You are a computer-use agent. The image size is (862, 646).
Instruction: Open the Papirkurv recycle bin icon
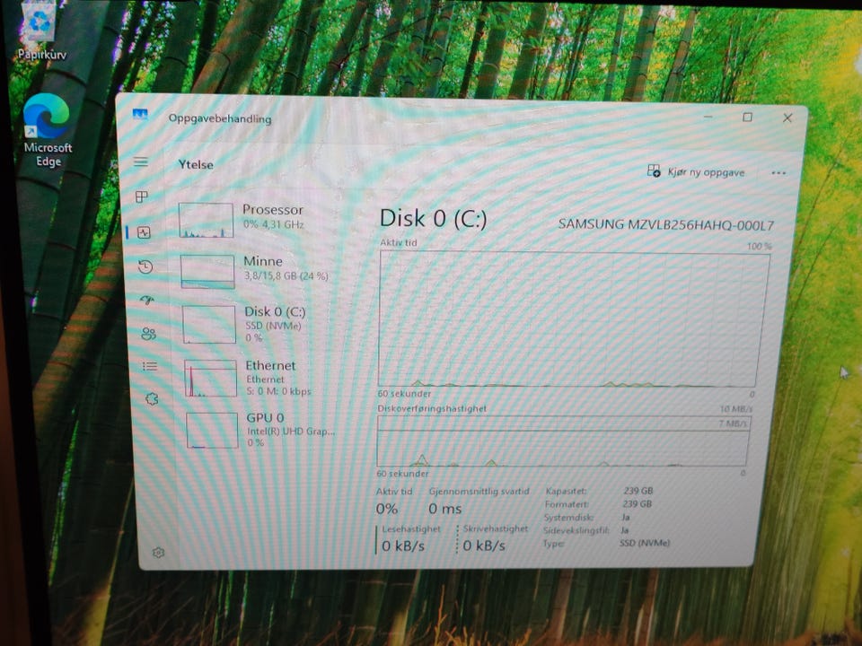(x=40, y=31)
